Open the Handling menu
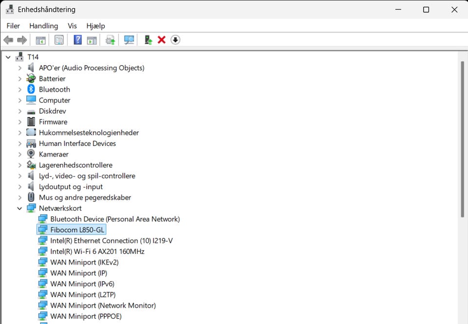The image size is (468, 324). coord(43,26)
